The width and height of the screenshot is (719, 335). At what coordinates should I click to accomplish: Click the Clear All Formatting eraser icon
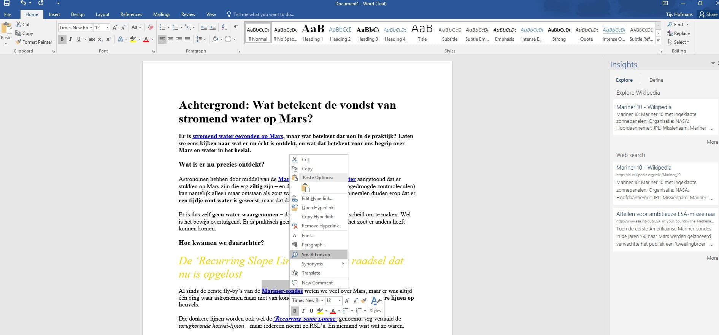151,27
